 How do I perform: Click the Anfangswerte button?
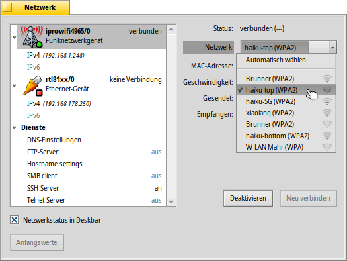point(37,242)
